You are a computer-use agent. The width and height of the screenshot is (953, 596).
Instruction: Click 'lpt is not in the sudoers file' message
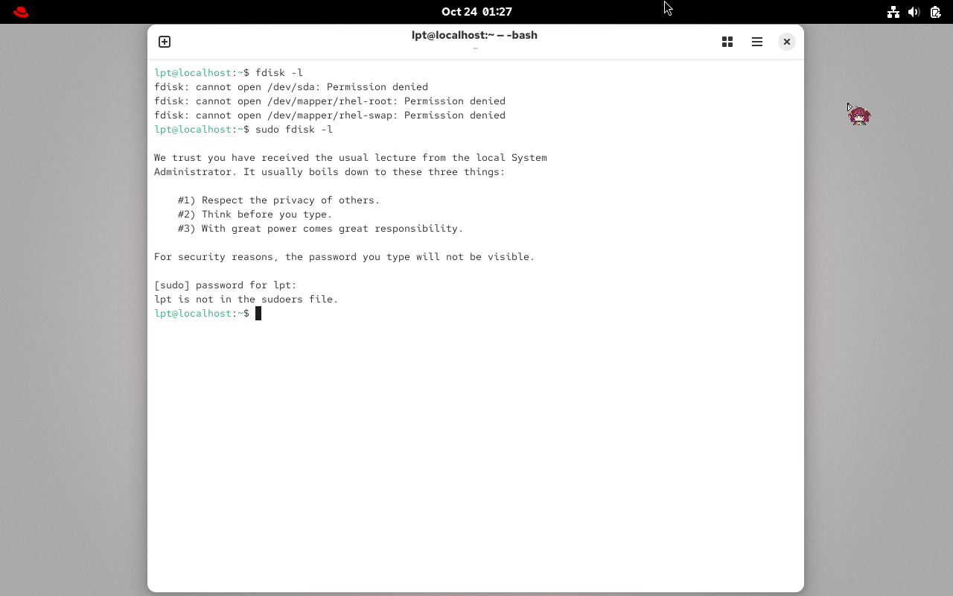tap(246, 299)
